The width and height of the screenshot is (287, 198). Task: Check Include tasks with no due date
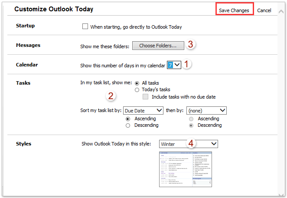(146, 97)
